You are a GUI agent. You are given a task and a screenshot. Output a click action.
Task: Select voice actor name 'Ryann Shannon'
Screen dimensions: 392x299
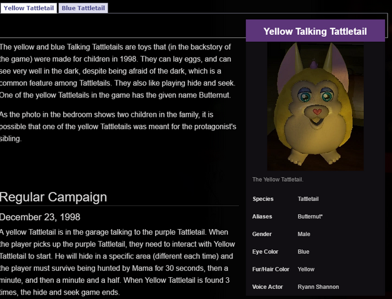pyautogui.click(x=318, y=287)
